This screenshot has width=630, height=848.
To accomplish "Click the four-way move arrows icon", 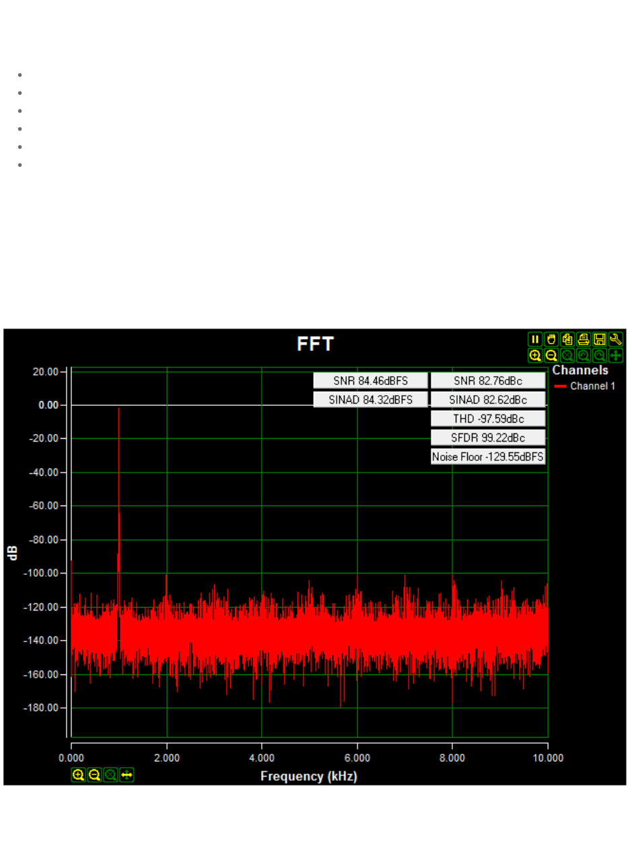I will [615, 355].
